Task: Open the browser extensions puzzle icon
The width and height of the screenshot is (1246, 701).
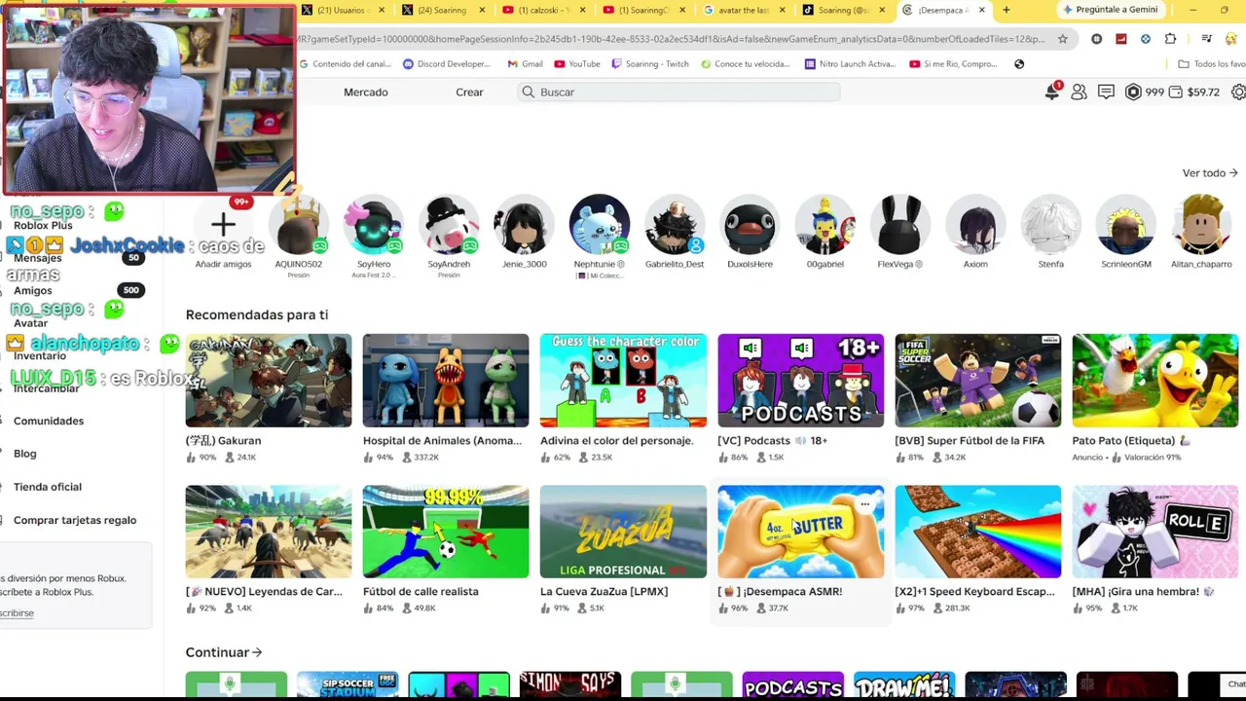Action: pyautogui.click(x=1170, y=39)
